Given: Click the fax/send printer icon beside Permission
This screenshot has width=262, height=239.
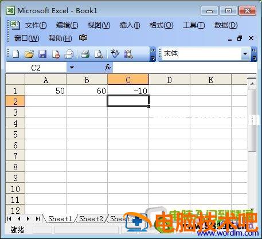Looking at the screenshot, I should [x=69, y=54].
